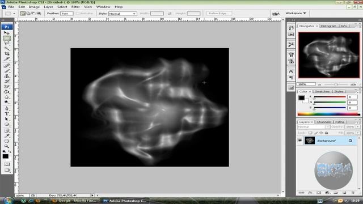Change screen mode button in toolbox

7,170
